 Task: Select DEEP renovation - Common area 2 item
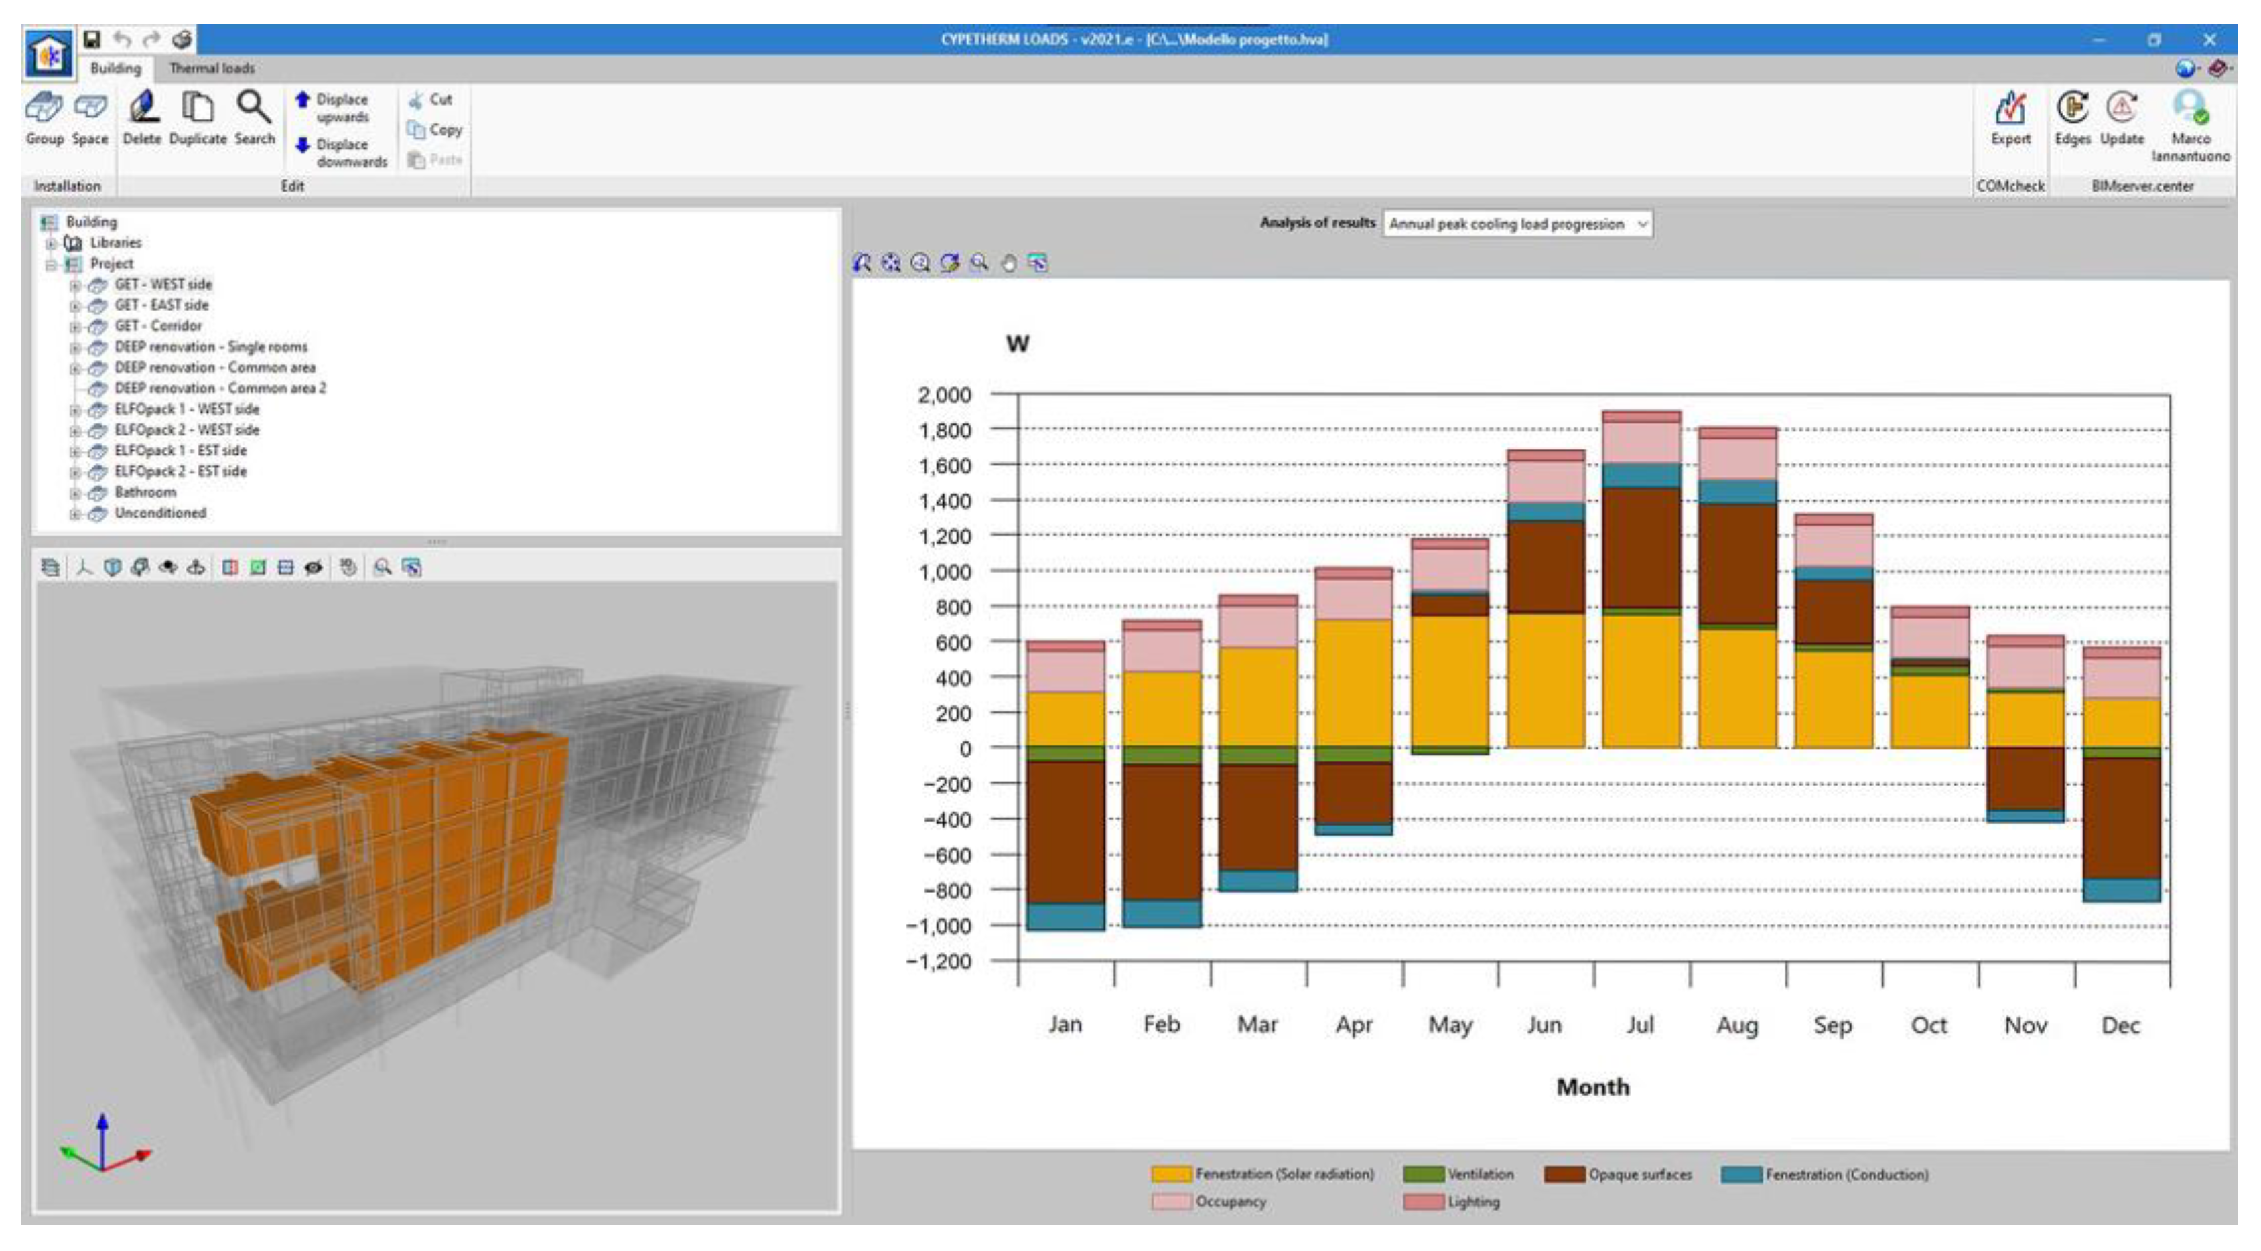220,388
